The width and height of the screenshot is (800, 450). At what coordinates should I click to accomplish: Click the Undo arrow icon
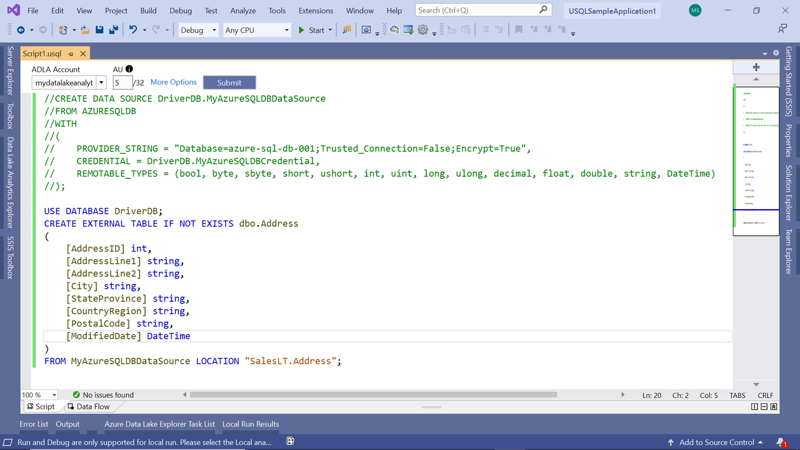pos(133,30)
